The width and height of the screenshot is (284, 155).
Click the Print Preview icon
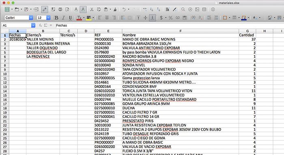click(67, 9)
